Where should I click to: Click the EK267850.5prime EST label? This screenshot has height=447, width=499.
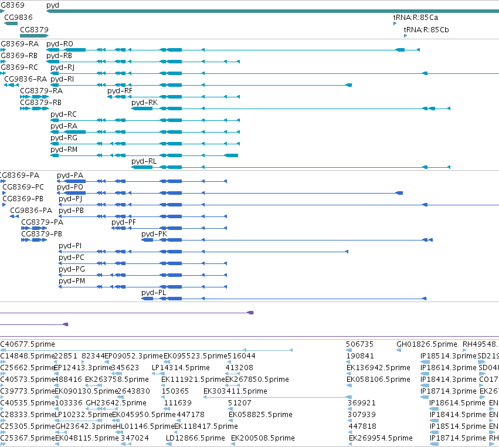coord(257,380)
